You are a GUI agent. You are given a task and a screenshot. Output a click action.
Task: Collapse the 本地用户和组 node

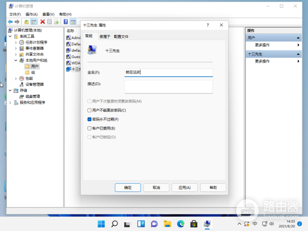[16, 61]
